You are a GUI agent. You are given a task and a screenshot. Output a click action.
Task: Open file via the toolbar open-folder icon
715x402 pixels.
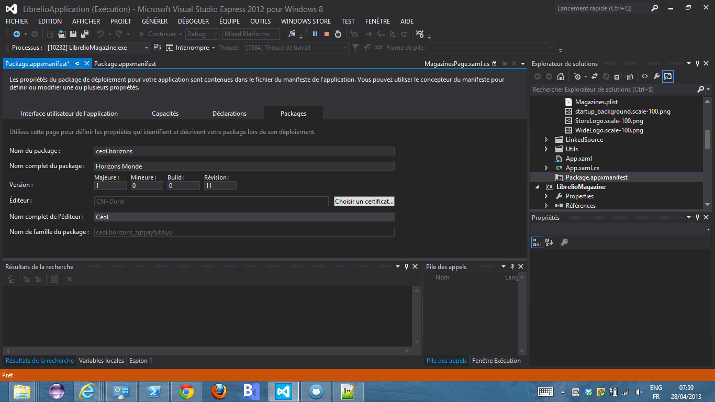tap(62, 34)
